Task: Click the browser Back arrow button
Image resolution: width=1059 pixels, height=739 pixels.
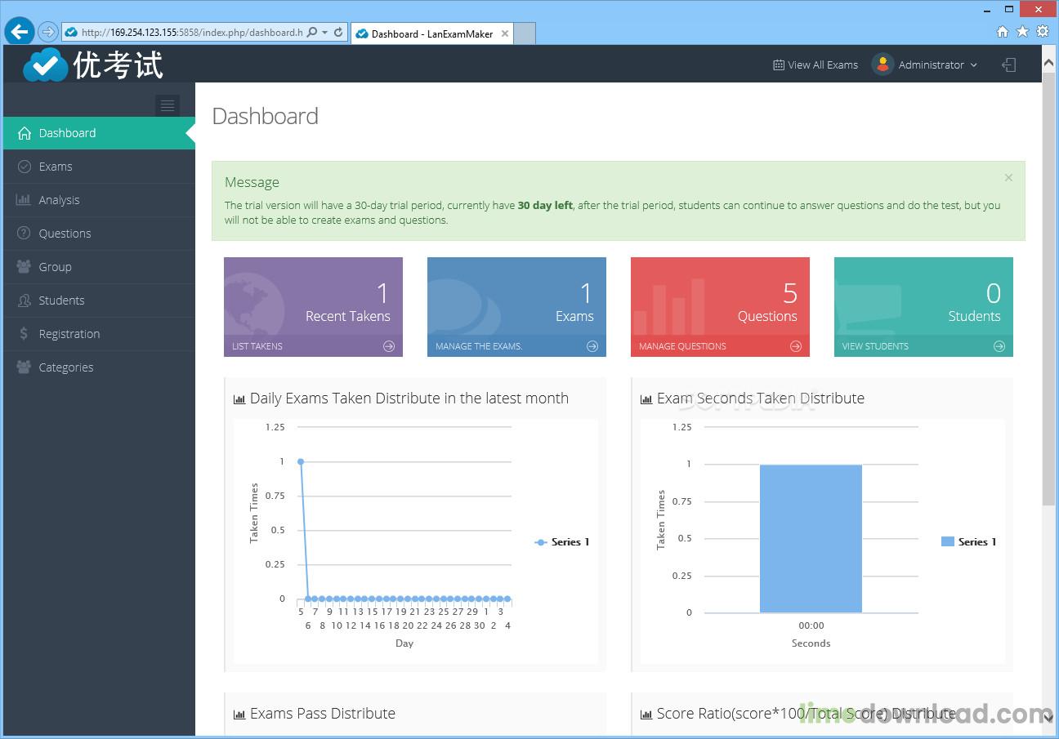Action: [x=19, y=32]
